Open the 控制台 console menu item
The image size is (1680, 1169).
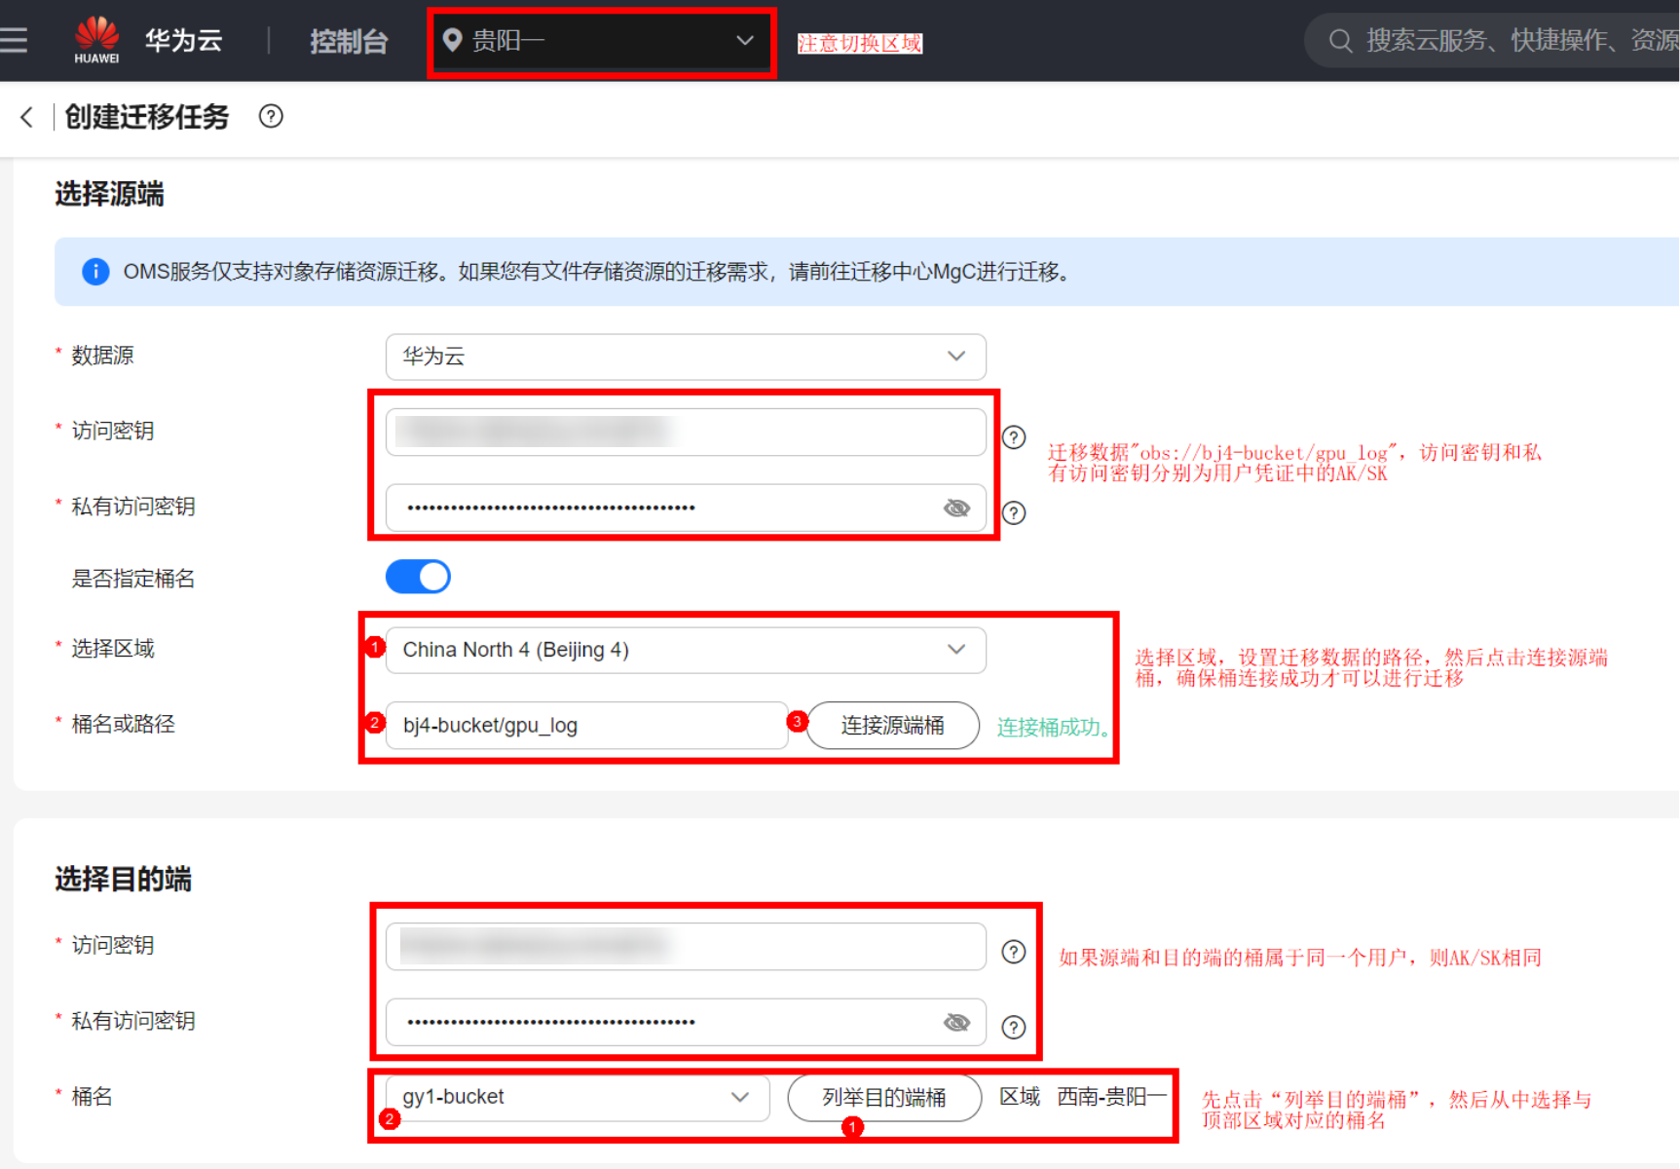click(x=349, y=41)
